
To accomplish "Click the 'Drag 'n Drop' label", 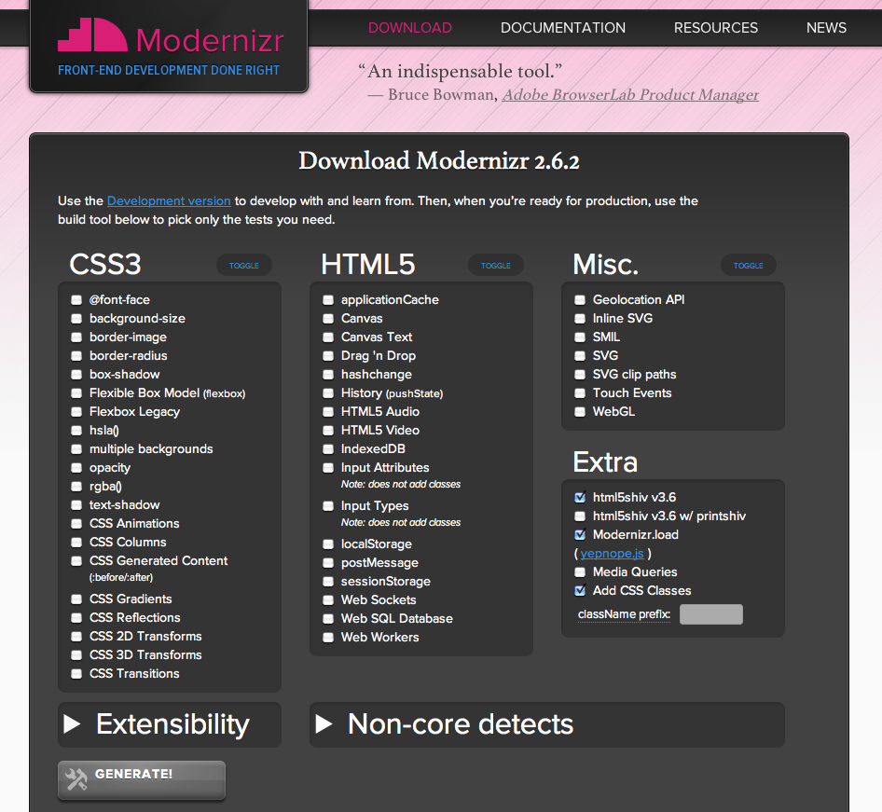I will 379,355.
